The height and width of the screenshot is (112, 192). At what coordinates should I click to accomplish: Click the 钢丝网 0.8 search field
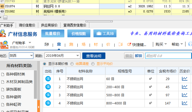(x=168, y=56)
